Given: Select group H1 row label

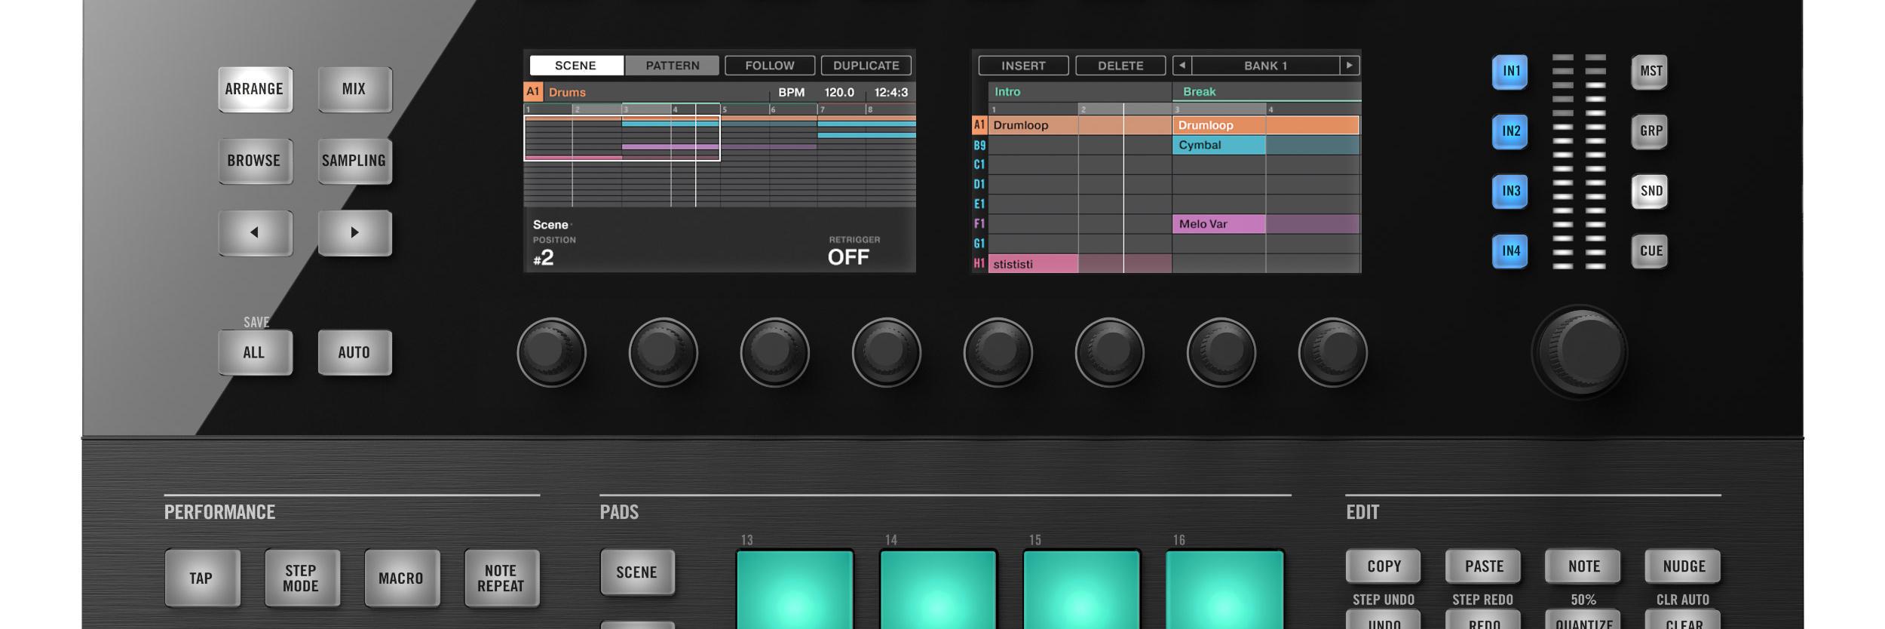Looking at the screenshot, I should pyautogui.click(x=979, y=264).
